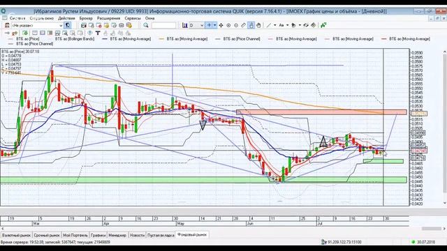Click the bold T text icon
Screen dimensions: 447x251
(98, 33)
